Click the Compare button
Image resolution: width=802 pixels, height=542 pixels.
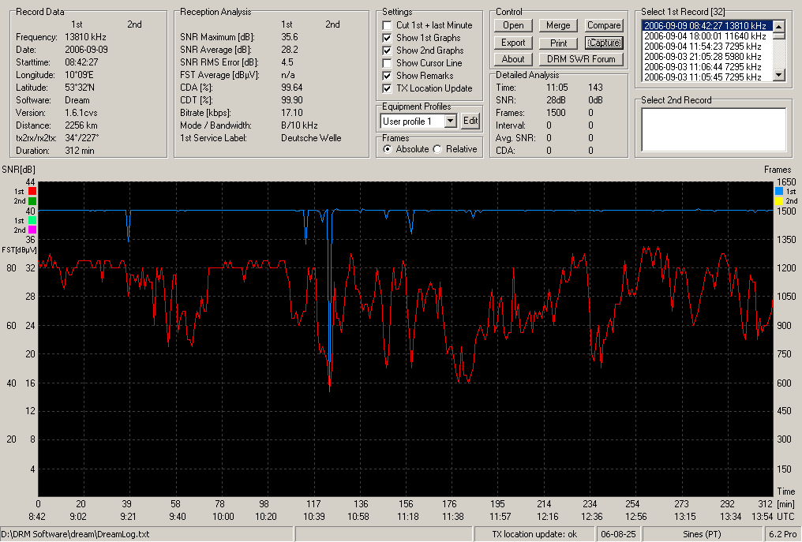coord(604,25)
